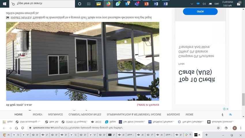The image size is (245, 138).
Task: Open the COVID-19 frequently bookmark
Action: [75, 122]
